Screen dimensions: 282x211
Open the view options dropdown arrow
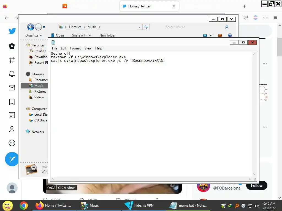(x=211, y=35)
